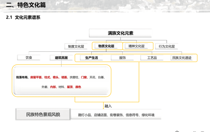
Task: Click the heading 2.1 文化元素谱系
Action: [x=23, y=17]
